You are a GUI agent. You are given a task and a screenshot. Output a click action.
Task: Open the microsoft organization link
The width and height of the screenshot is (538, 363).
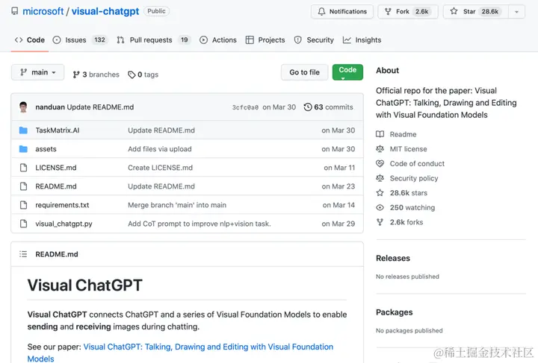pyautogui.click(x=43, y=11)
